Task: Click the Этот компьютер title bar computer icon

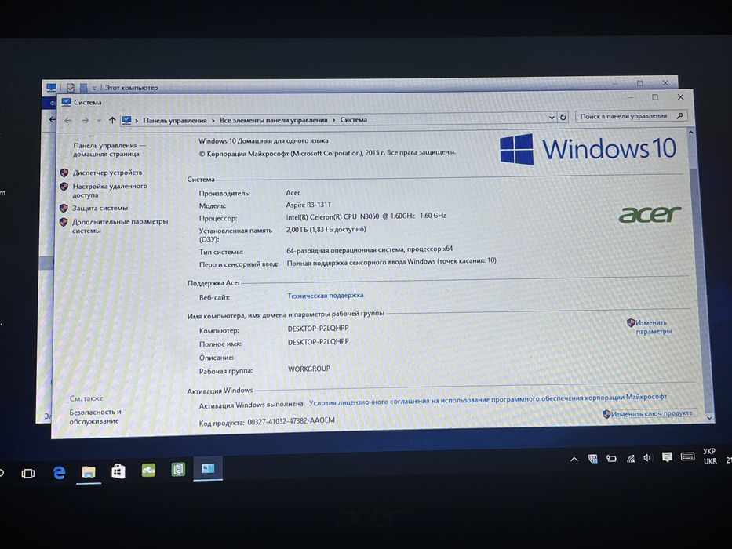Action: tap(51, 87)
